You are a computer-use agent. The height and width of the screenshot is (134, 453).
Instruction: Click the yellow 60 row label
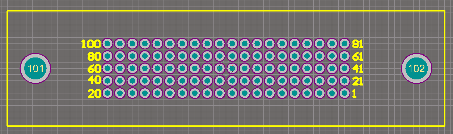(94, 68)
